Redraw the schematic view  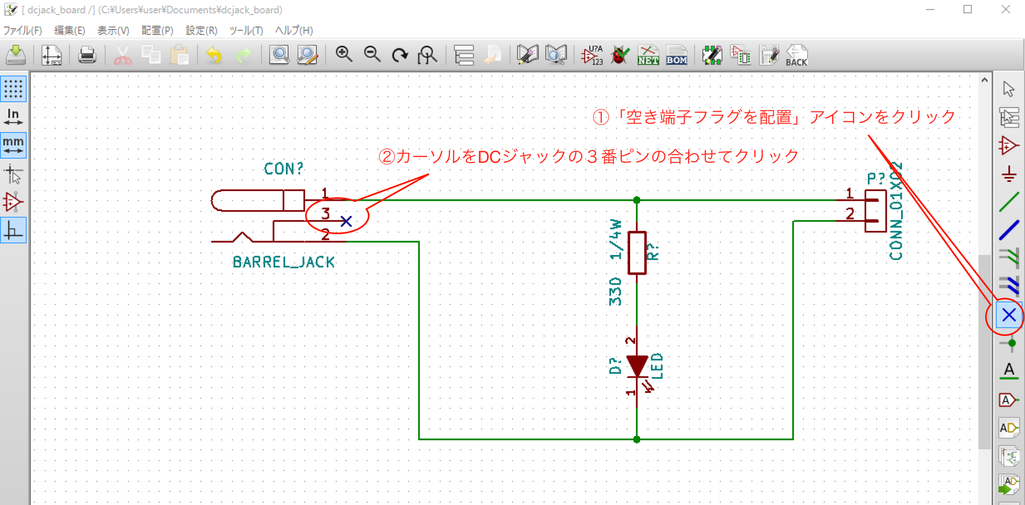400,55
